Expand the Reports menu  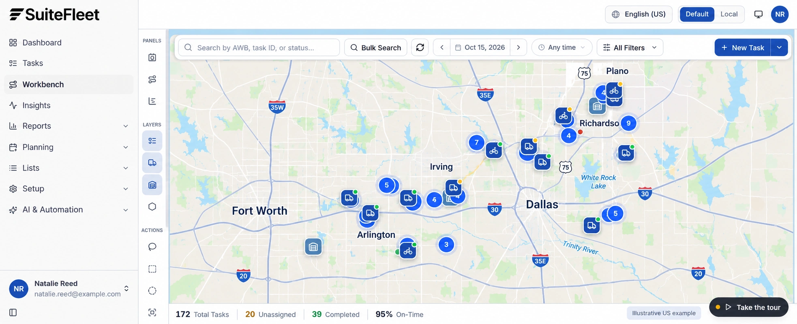[x=69, y=126]
